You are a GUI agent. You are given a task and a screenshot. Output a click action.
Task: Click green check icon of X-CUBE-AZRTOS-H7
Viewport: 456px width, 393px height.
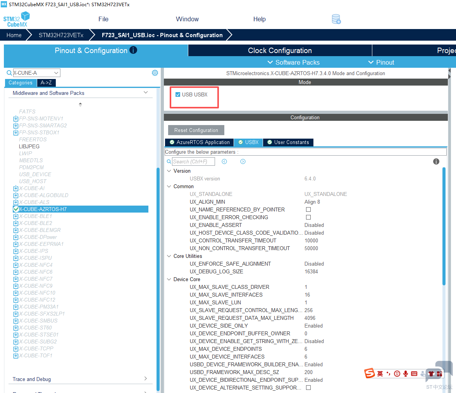(x=16, y=209)
